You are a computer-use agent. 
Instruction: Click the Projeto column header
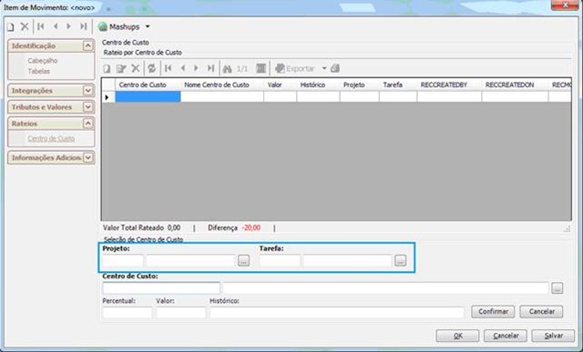tap(359, 85)
